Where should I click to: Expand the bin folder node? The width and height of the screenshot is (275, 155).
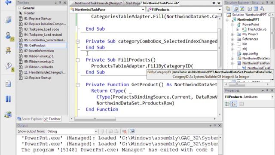click(x=232, y=44)
